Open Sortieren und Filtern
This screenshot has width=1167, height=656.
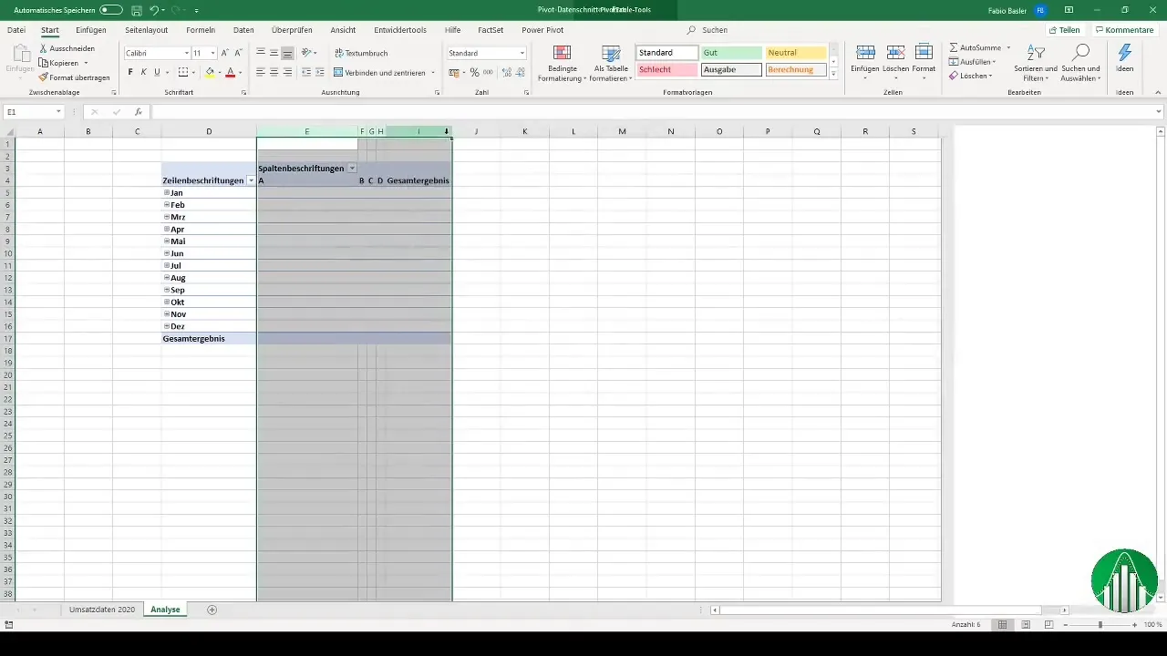pos(1036,63)
